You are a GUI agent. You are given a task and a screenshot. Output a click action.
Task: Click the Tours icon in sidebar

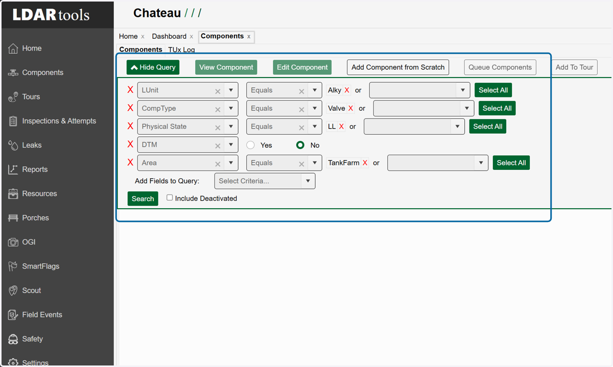click(13, 97)
